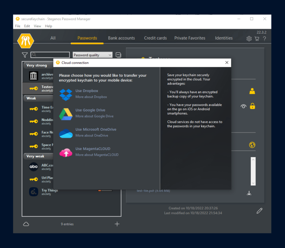This screenshot has width=285, height=248.
Task: Select the Face entry key icon
Action: click(x=33, y=134)
